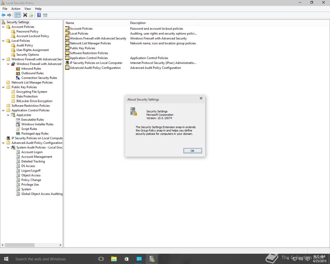Click the Local Security Policy taskbar button
Viewport: 330px width, 264px height.
click(152, 259)
